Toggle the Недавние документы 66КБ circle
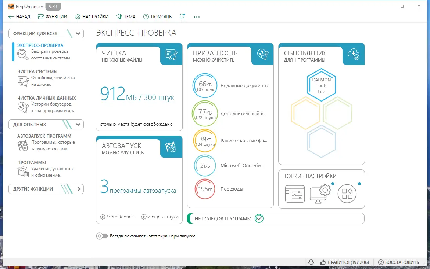 point(205,85)
